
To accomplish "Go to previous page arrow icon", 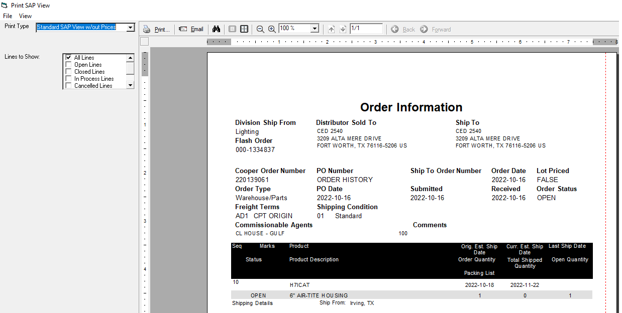I will 331,29.
